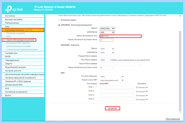185x123 pixels.
Task: Open WEP key format dropdown
Action: pos(112,80)
